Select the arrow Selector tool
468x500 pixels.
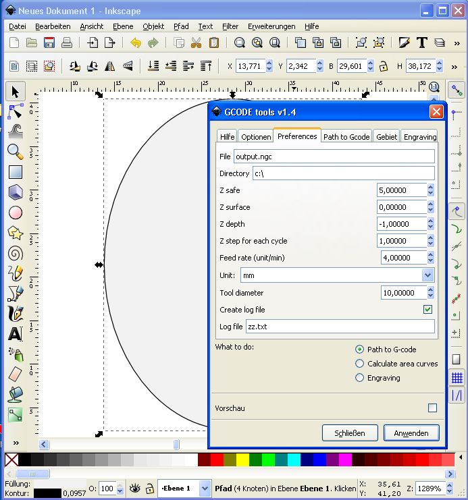[x=15, y=92]
